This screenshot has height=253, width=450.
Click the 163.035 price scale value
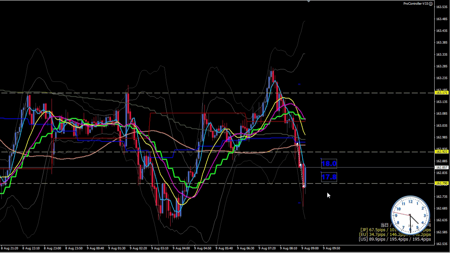pyautogui.click(x=442, y=125)
